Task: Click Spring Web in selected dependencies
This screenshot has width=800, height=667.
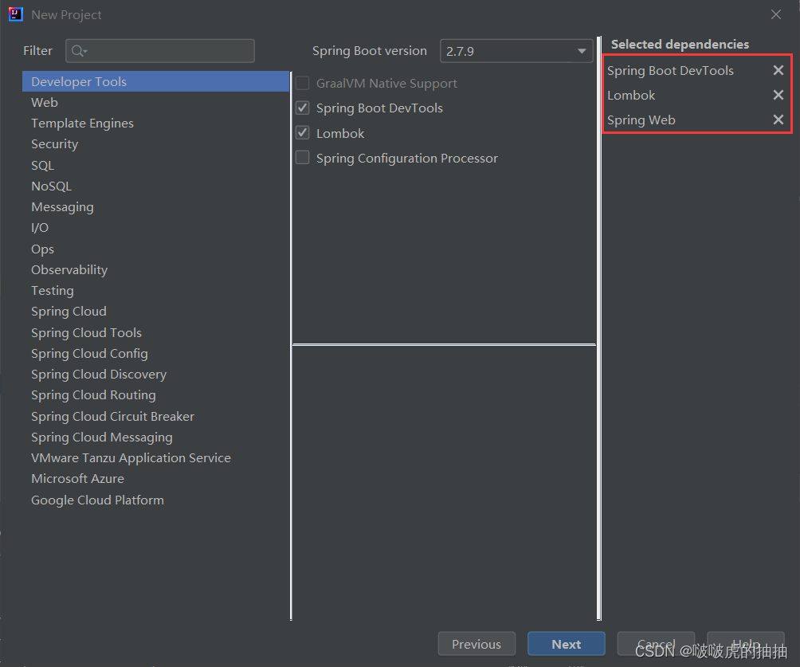Action: click(641, 120)
